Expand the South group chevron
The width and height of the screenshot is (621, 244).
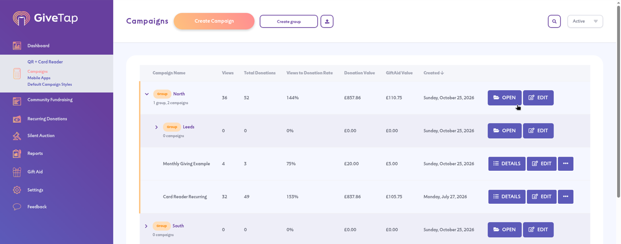tap(146, 226)
